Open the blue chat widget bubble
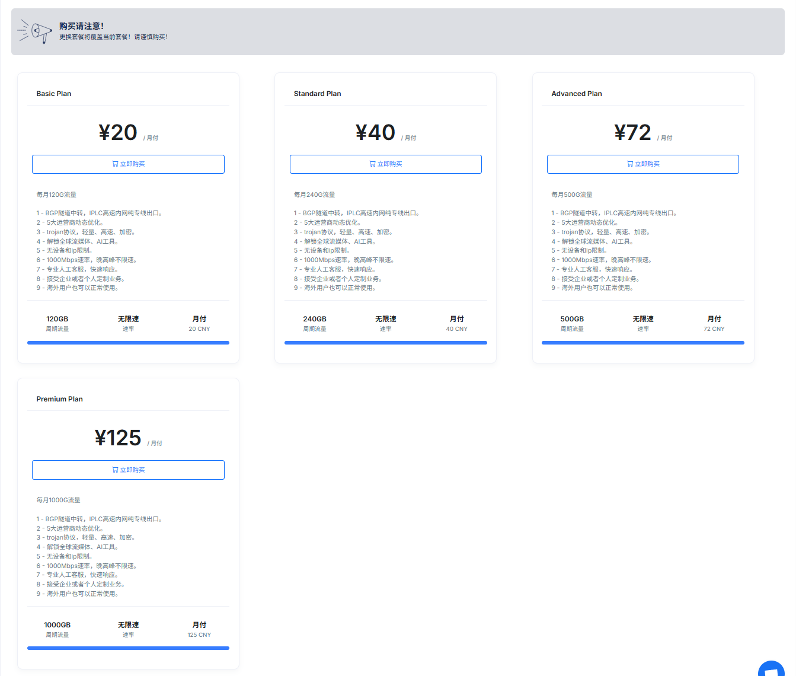The width and height of the screenshot is (796, 676). tap(772, 670)
